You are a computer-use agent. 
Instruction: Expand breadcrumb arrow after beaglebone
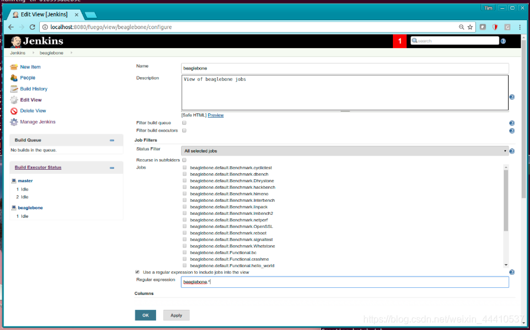(x=72, y=53)
